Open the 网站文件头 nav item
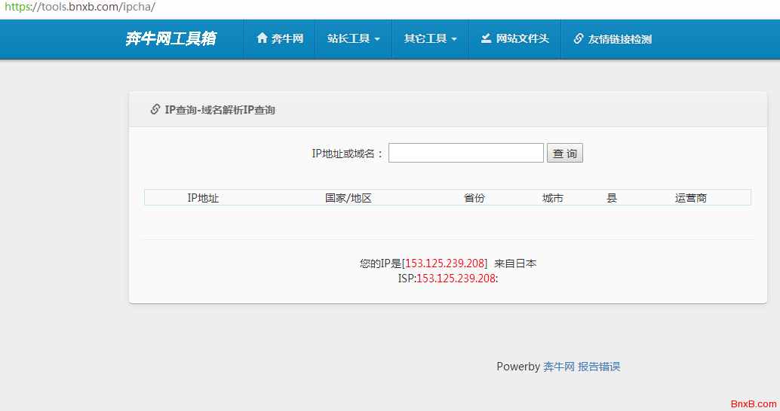 point(515,38)
